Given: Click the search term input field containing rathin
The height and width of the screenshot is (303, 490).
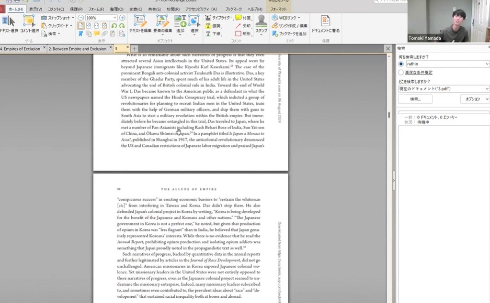Looking at the screenshot, I should 445,64.
